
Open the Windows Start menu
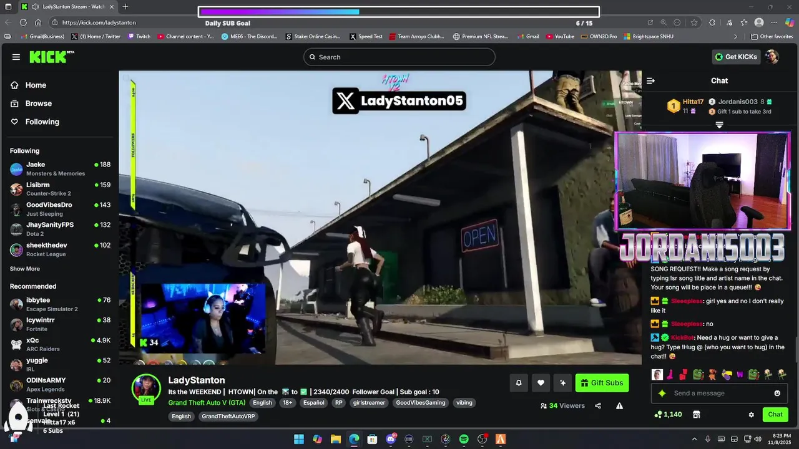[299, 439]
